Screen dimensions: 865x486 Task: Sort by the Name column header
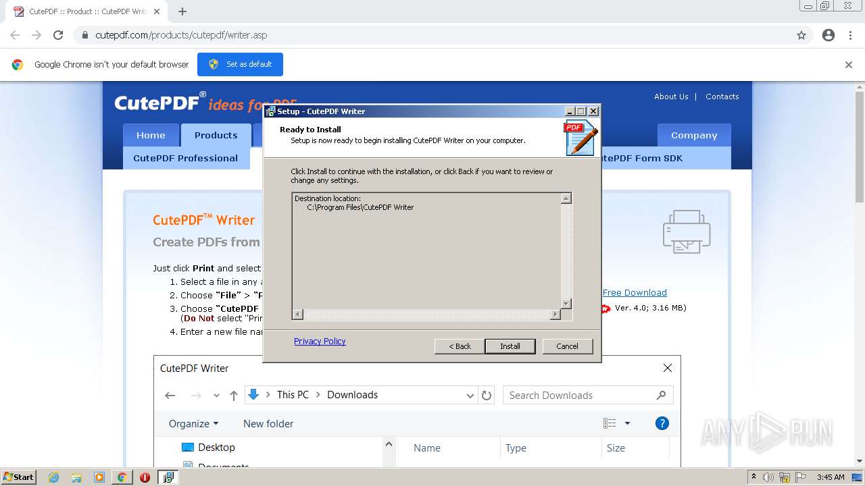click(427, 448)
